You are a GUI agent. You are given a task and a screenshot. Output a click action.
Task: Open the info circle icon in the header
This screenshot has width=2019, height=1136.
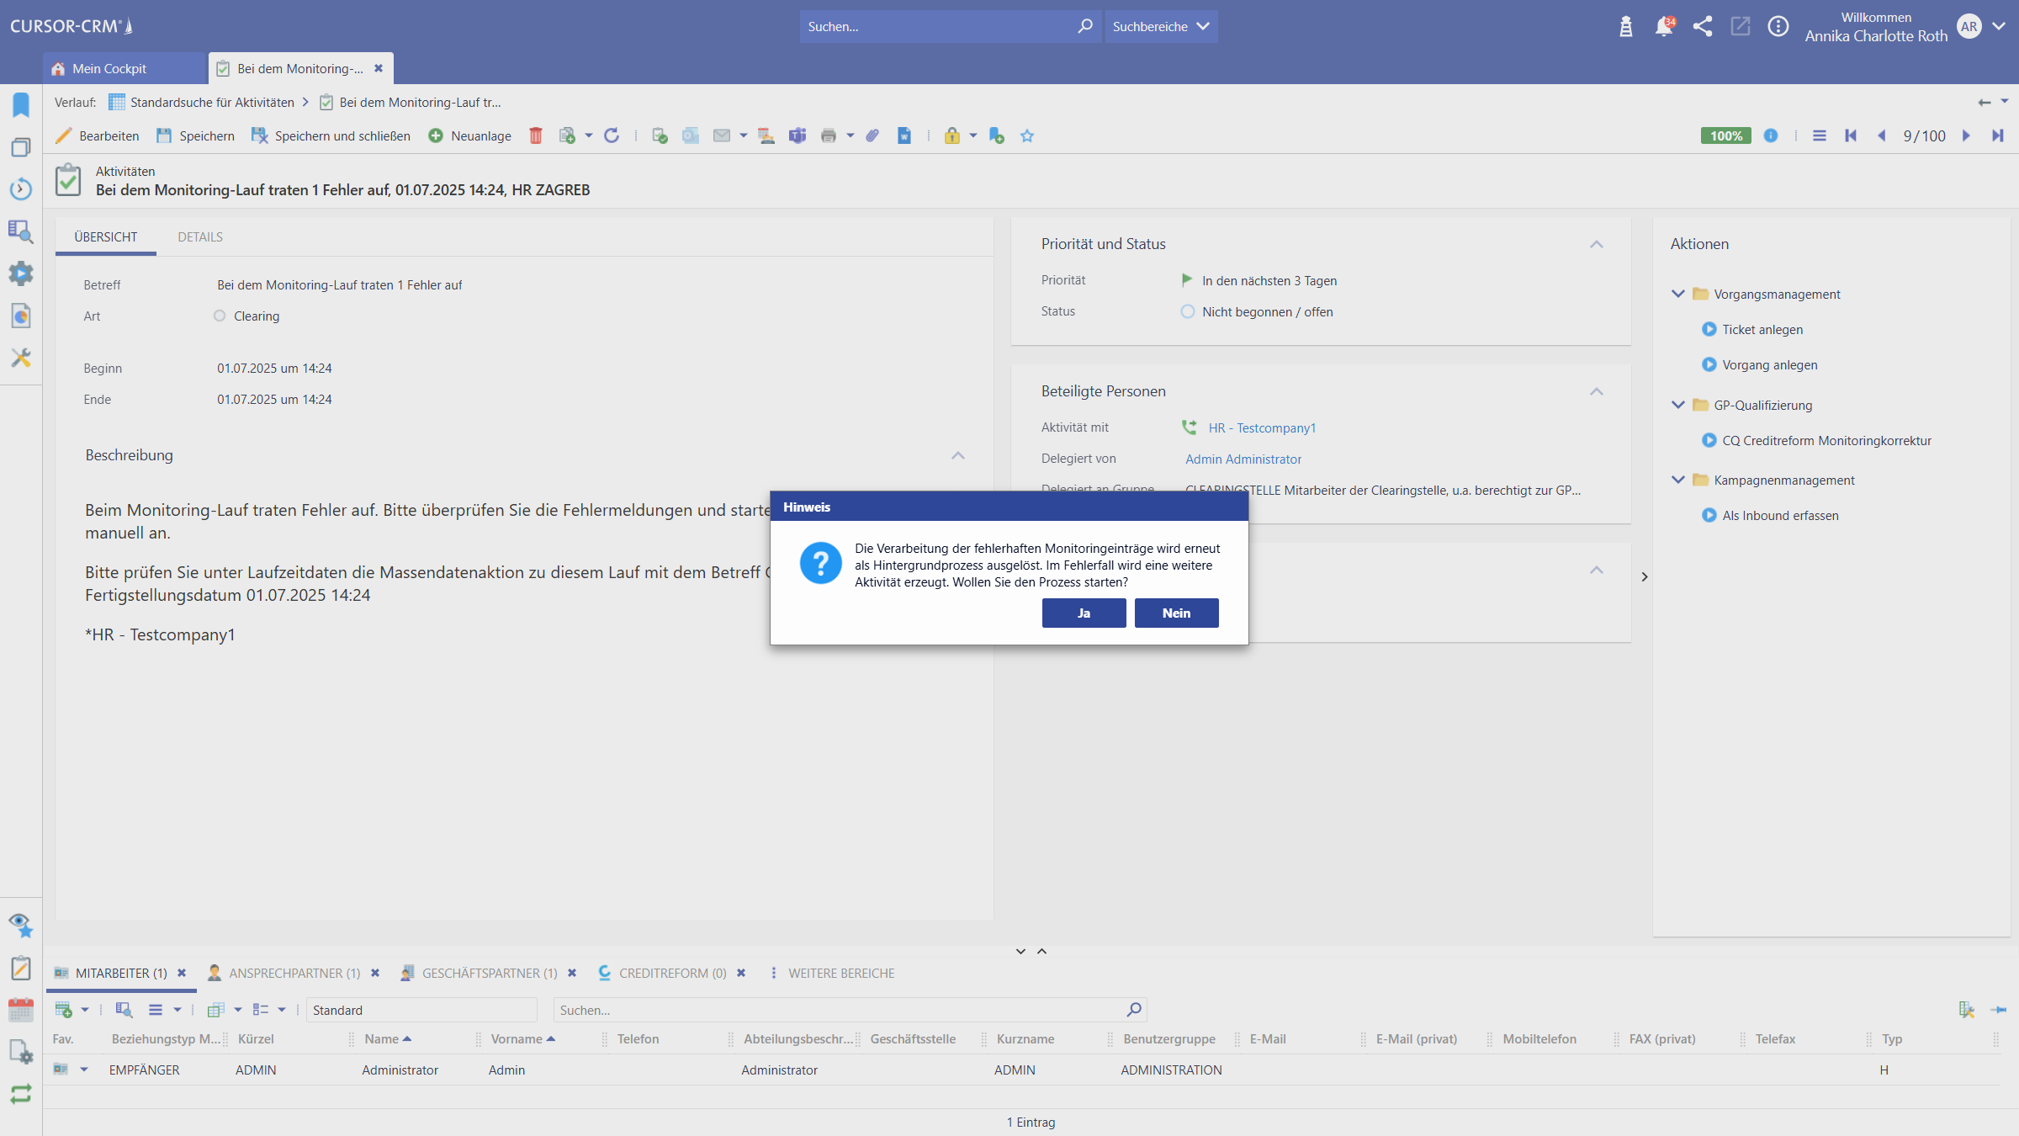pyautogui.click(x=1778, y=27)
